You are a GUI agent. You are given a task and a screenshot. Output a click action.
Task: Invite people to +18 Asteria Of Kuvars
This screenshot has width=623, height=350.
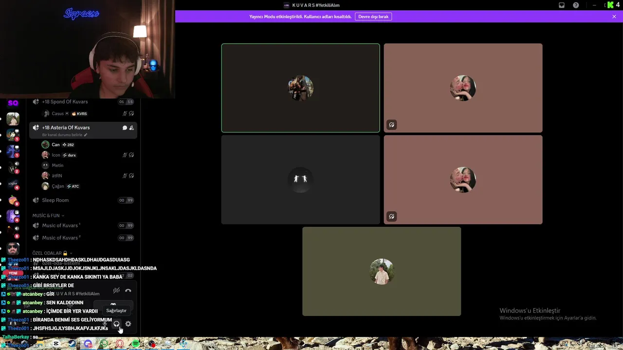(131, 128)
